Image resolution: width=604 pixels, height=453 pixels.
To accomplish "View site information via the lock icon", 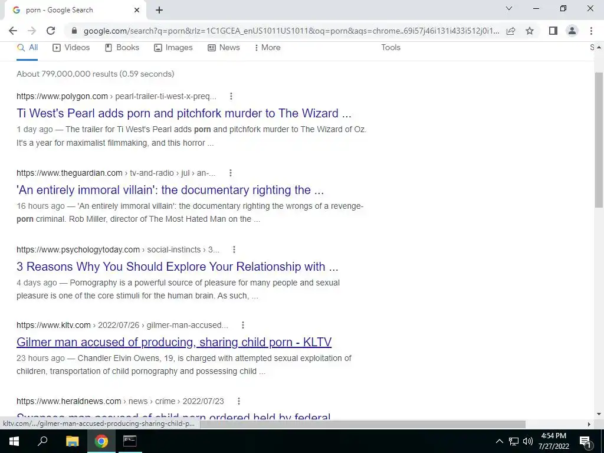I will click(74, 31).
